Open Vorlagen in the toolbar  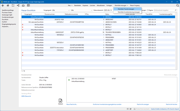[109, 5]
